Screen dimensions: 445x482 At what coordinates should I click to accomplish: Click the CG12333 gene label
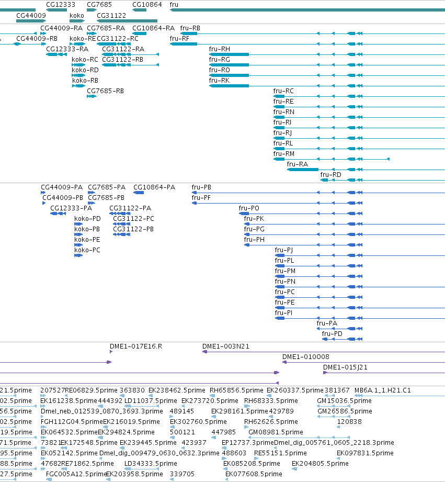coord(61,5)
